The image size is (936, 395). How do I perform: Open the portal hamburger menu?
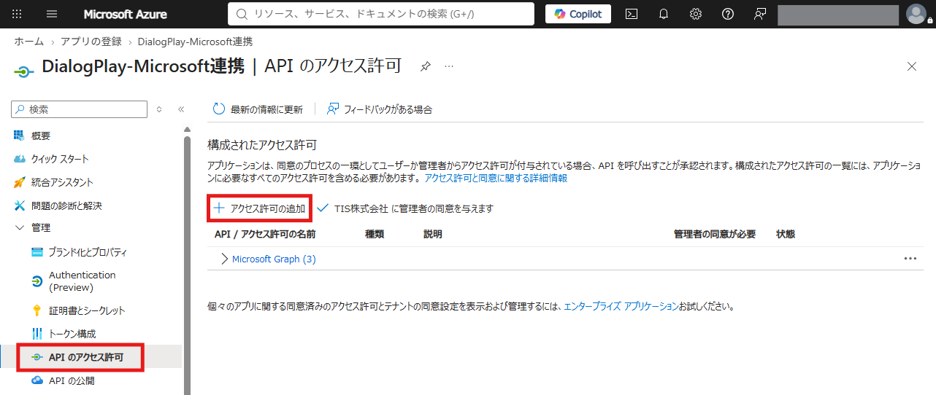tap(52, 14)
